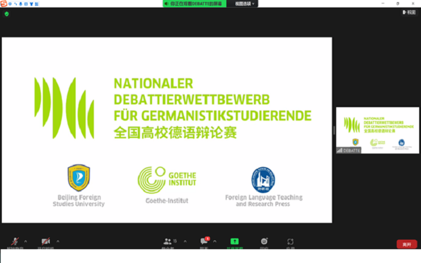Click the green share screen icon
The width and height of the screenshot is (421, 263).
(235, 241)
